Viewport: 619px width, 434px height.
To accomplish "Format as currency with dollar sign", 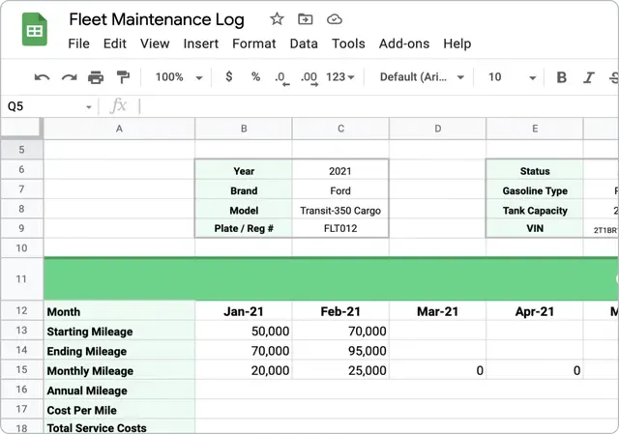I will click(x=229, y=76).
